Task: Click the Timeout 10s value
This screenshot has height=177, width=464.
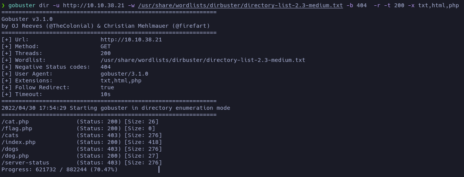Action: tap(105, 94)
